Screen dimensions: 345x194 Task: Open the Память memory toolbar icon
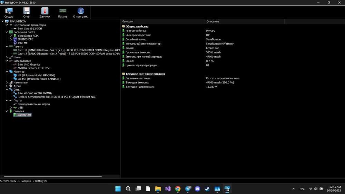point(63,12)
